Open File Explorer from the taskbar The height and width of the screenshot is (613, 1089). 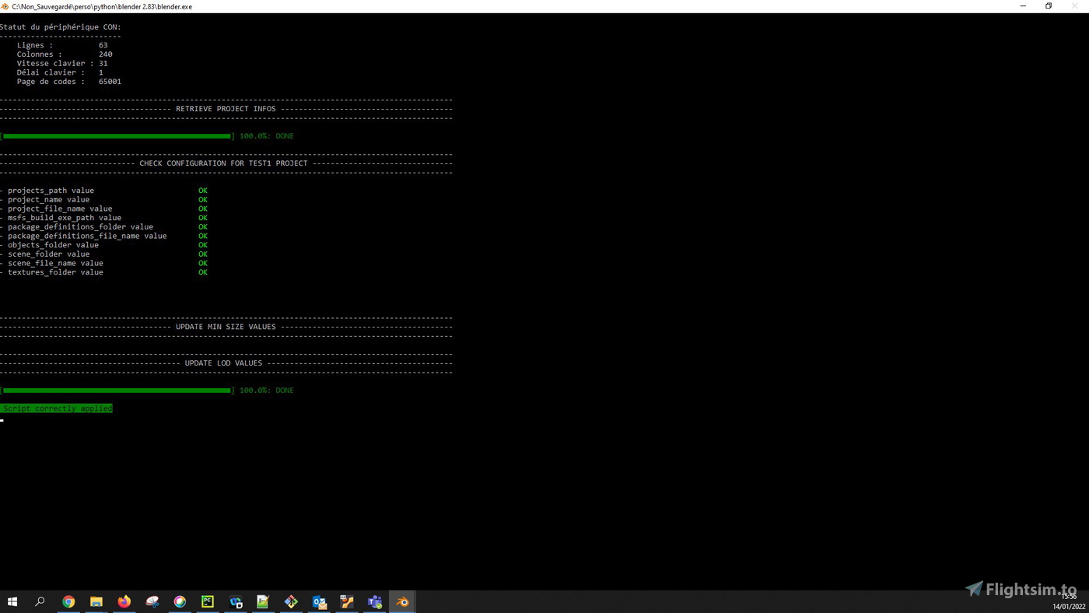tap(96, 601)
